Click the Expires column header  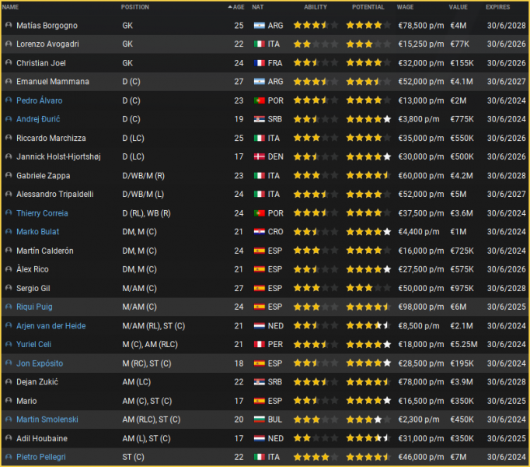coord(498,7)
